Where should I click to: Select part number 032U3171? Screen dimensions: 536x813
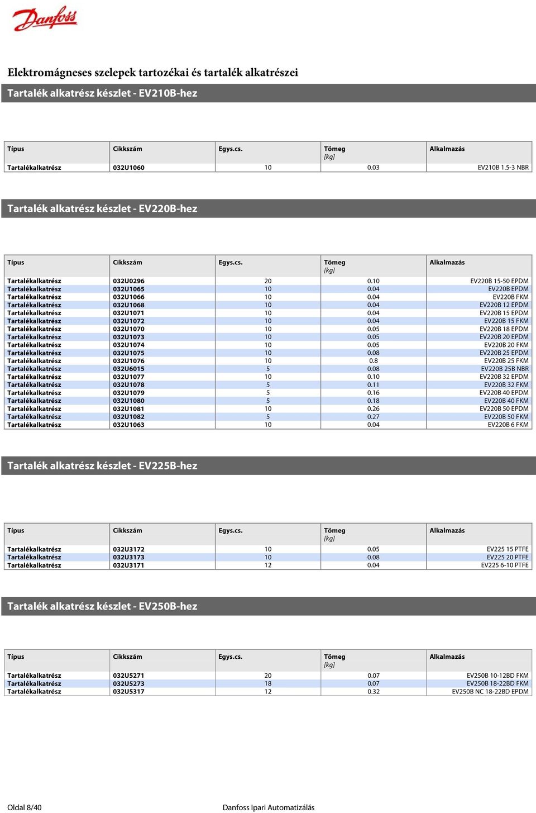point(128,565)
